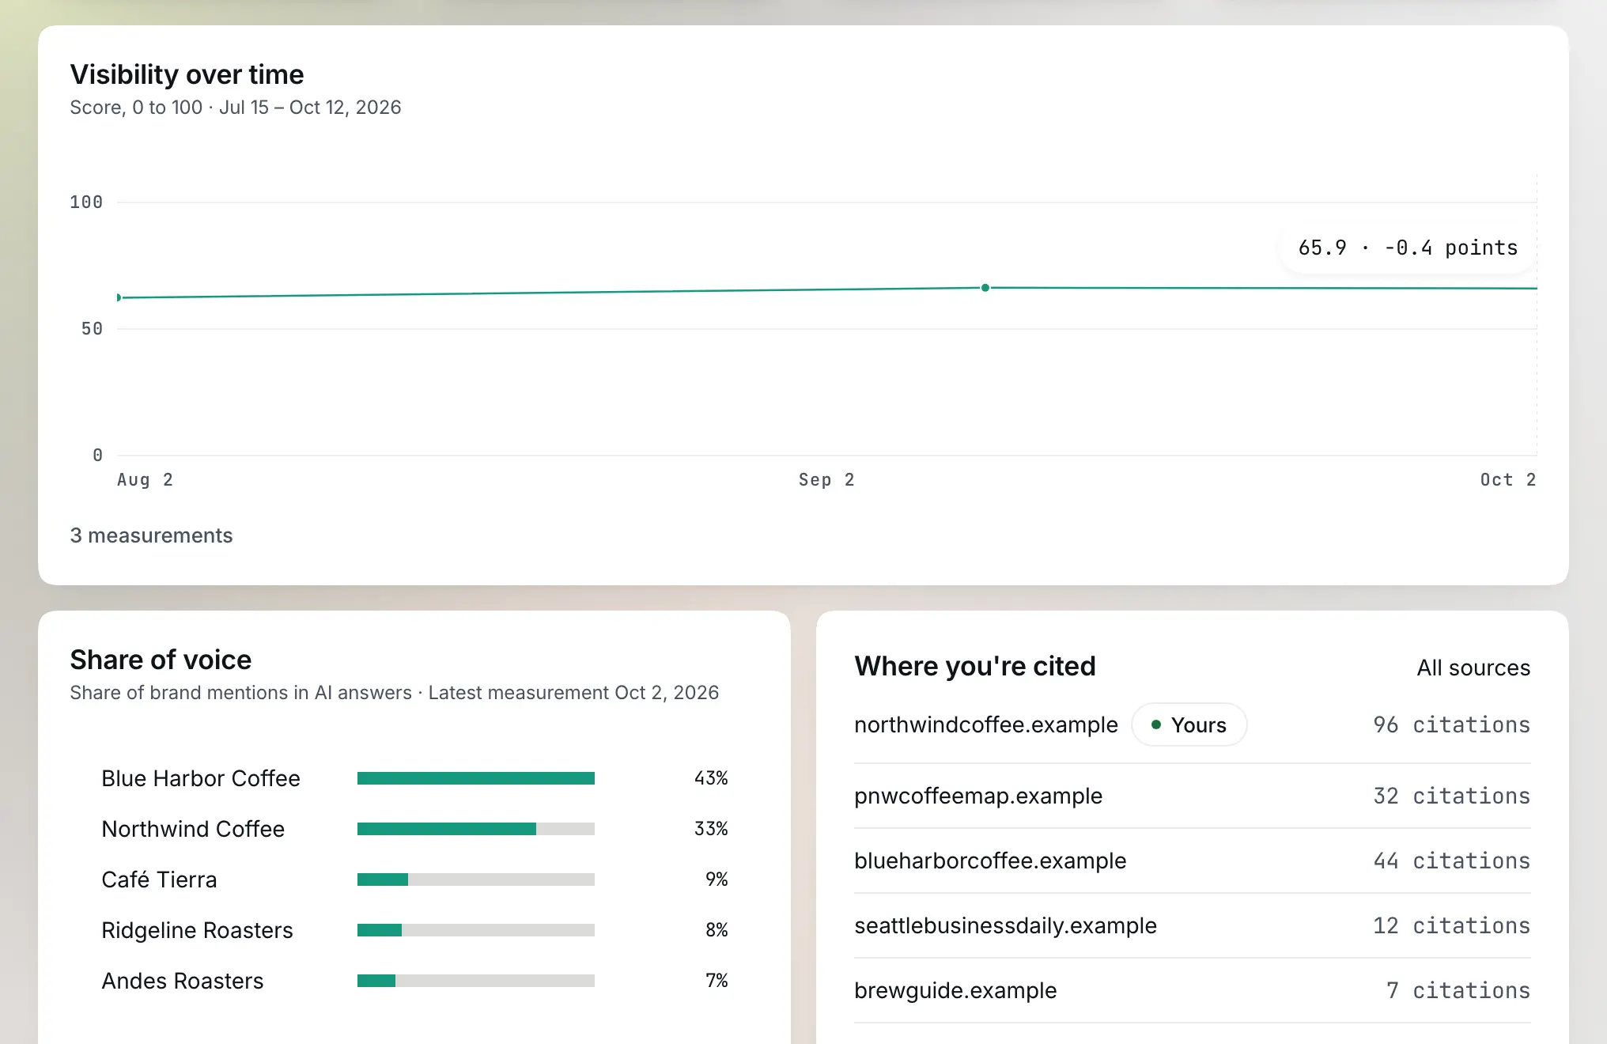
Task: Select the 'Northwind Coffee' brand label
Action: (x=193, y=829)
